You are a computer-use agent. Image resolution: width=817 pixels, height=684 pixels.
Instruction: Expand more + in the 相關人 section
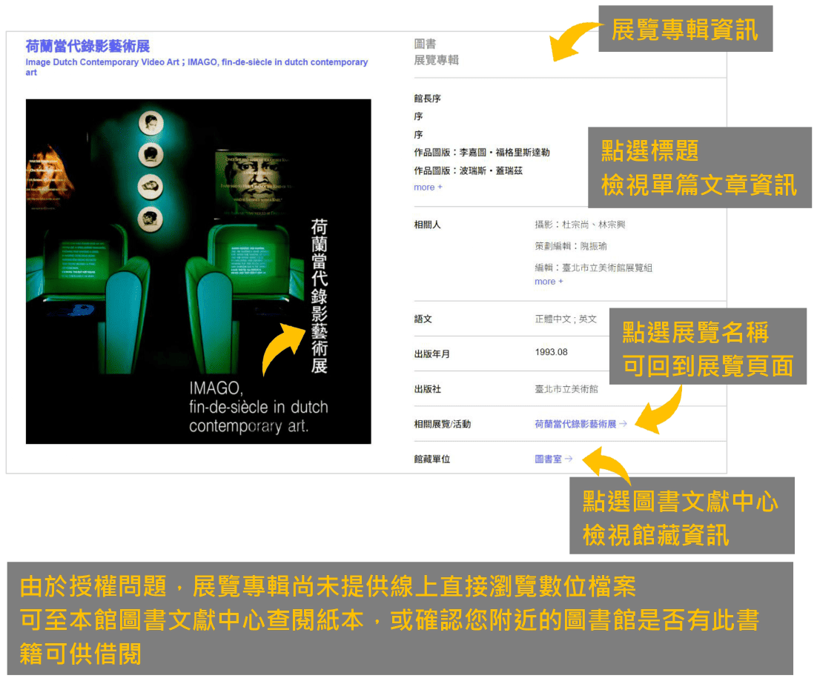[550, 282]
